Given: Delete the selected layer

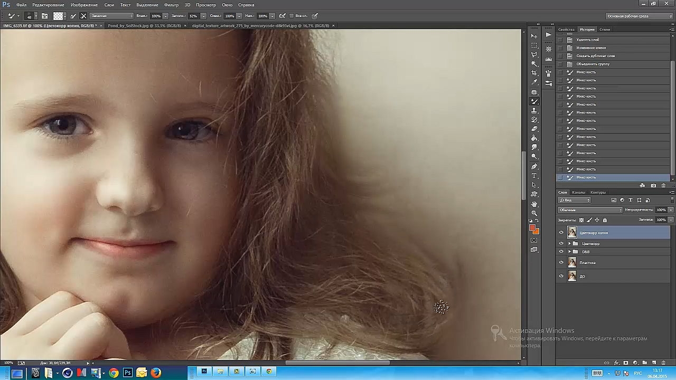Looking at the screenshot, I should (x=663, y=363).
